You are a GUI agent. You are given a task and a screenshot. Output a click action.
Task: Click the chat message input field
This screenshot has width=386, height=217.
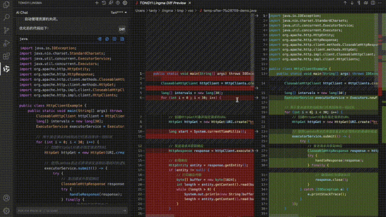[69, 210]
